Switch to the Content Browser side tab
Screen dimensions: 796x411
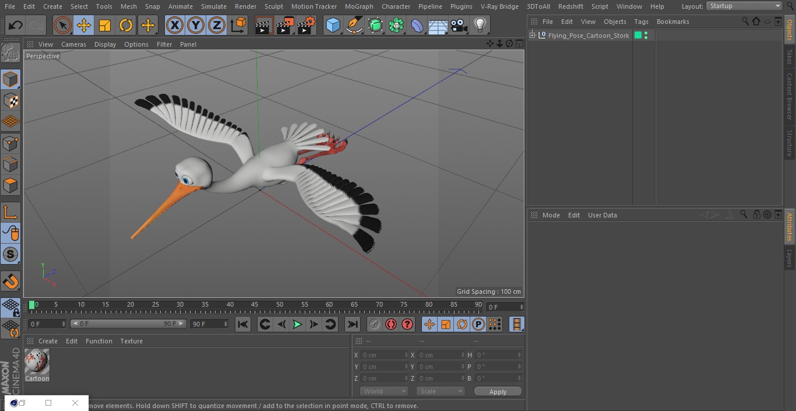tap(790, 96)
